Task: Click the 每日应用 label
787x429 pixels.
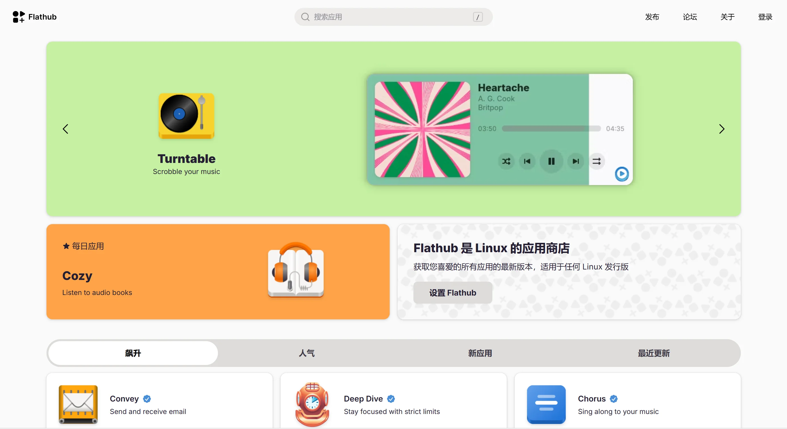Action: coord(88,246)
